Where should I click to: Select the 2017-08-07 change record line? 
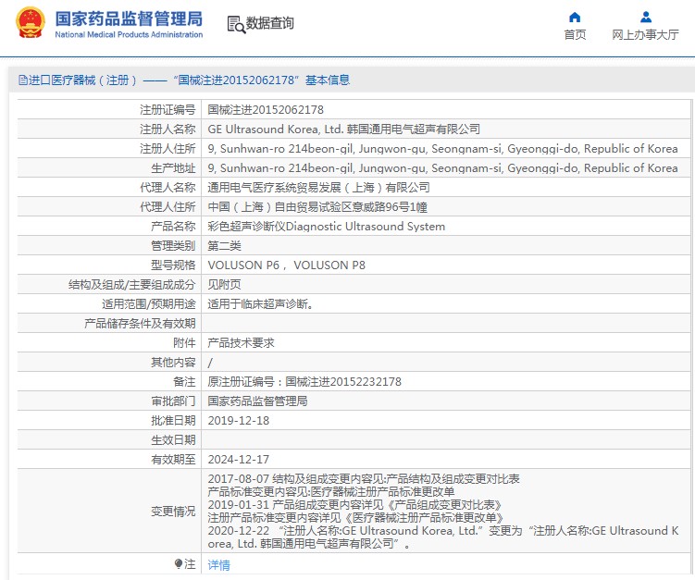tap(364, 479)
